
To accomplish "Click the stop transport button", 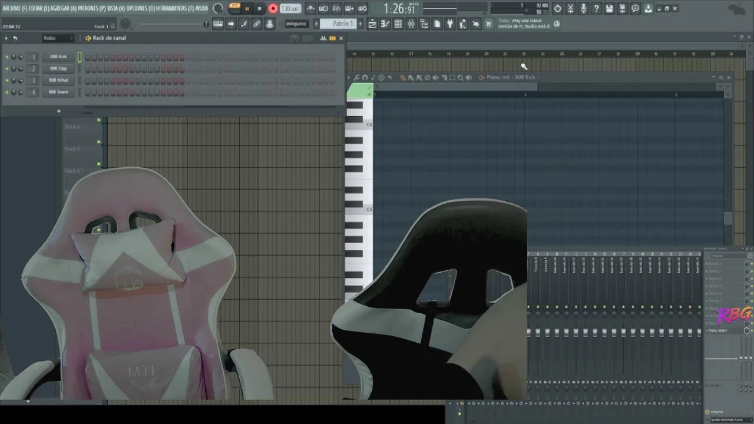I will (x=259, y=8).
